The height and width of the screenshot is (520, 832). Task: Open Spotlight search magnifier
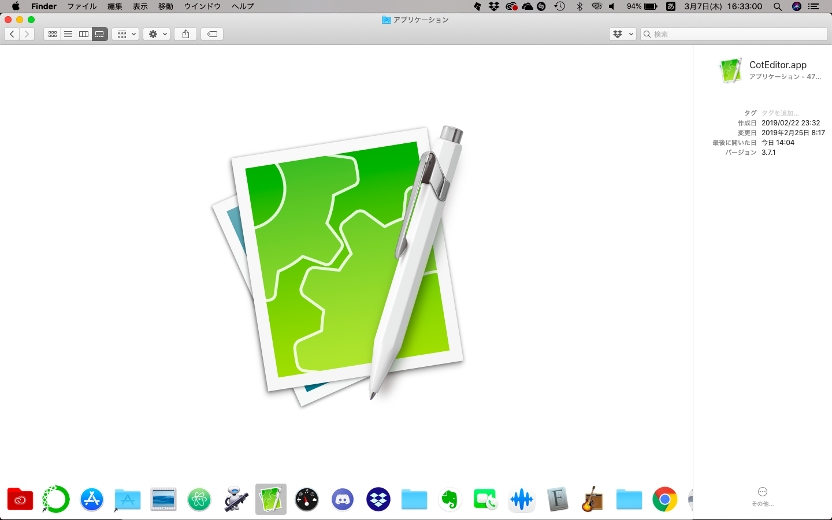pyautogui.click(x=778, y=6)
